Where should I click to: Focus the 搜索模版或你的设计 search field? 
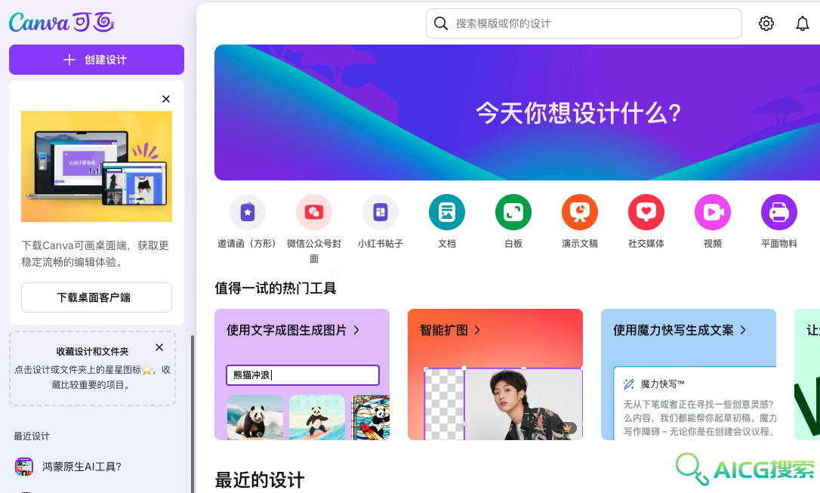click(x=584, y=23)
